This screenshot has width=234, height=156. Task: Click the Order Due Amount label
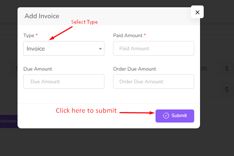pyautogui.click(x=134, y=69)
